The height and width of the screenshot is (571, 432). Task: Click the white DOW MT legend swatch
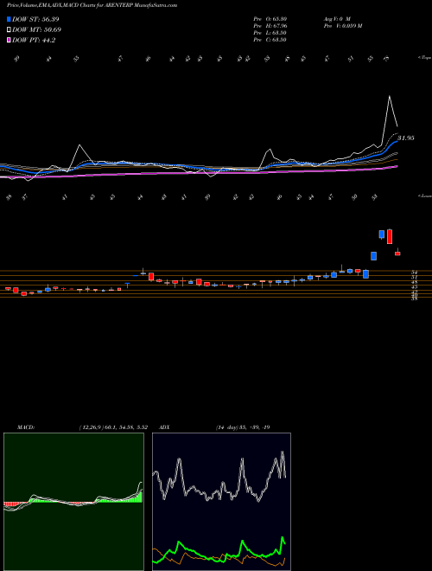pyautogui.click(x=10, y=30)
